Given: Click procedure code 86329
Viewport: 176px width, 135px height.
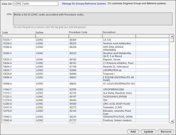Looking at the screenshot, I should (x=85, y=43).
